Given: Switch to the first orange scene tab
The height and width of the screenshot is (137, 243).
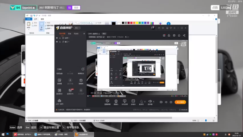Looking at the screenshot, I should click(x=62, y=33).
